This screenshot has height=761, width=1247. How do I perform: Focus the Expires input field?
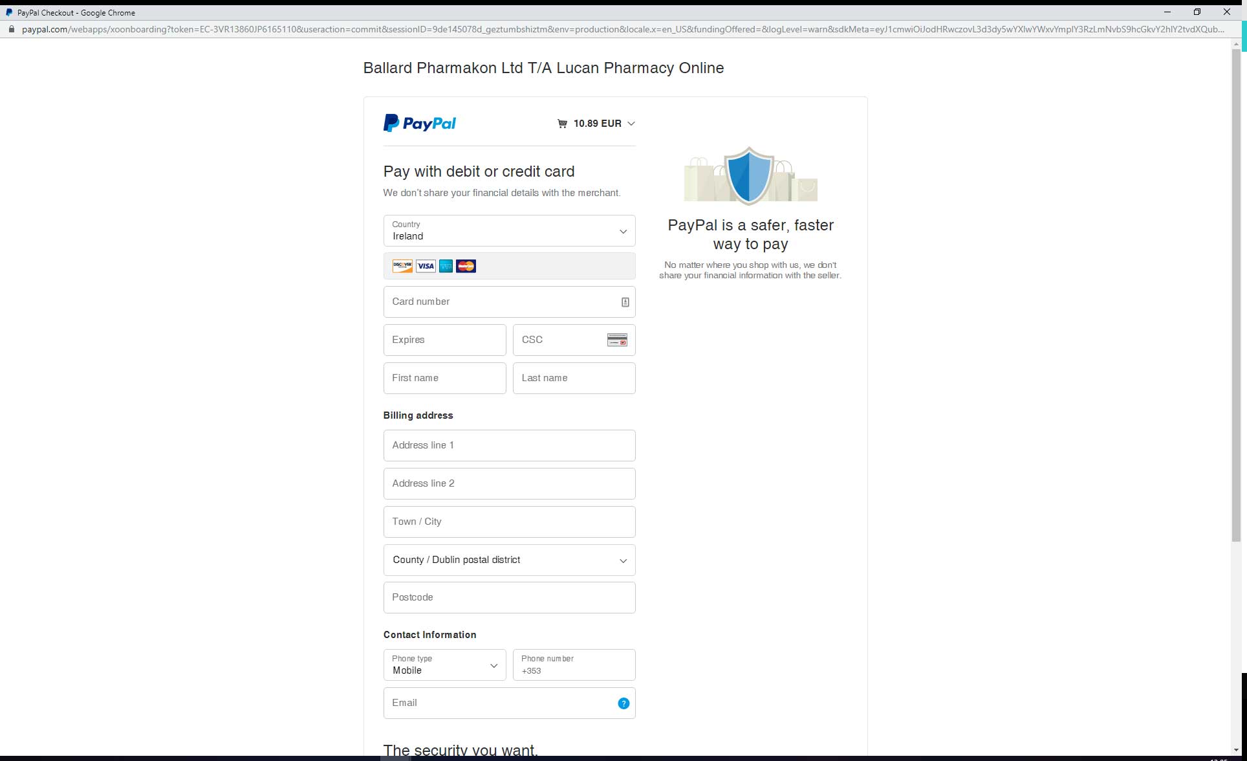tap(444, 340)
